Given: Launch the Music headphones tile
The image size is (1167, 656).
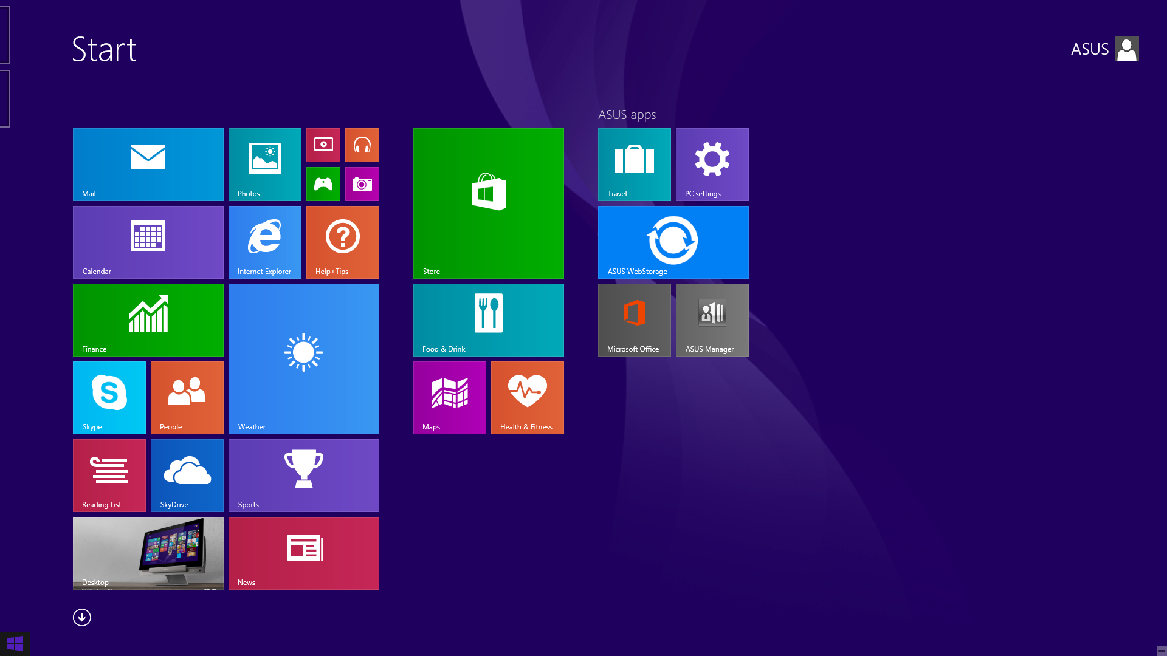Looking at the screenshot, I should coord(362,145).
